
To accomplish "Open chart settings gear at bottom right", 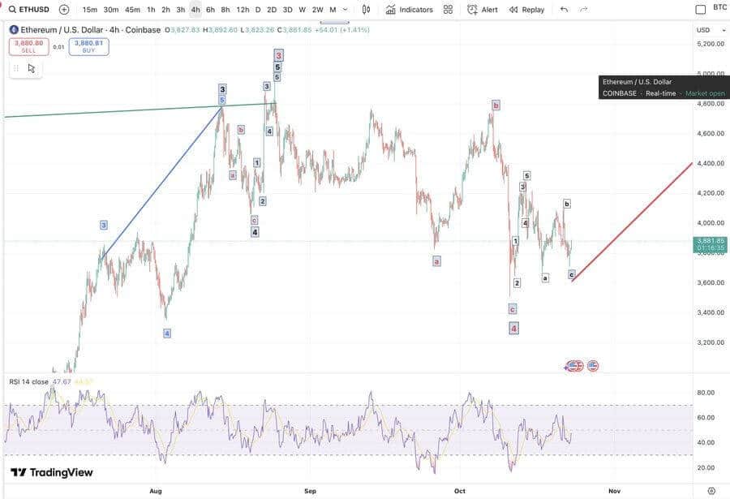I will (x=711, y=491).
